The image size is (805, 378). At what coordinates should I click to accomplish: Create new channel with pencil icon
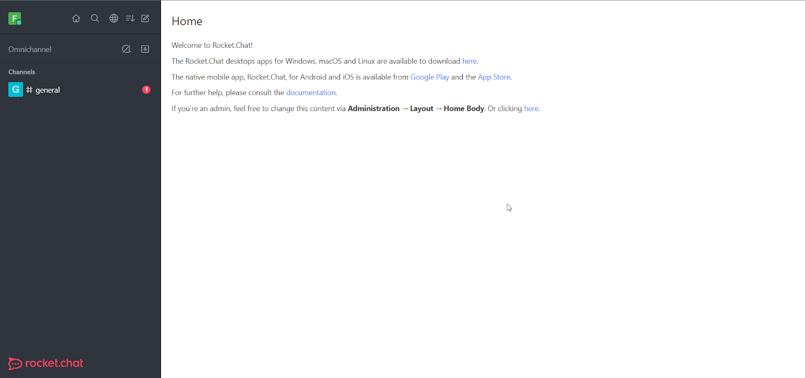click(145, 19)
